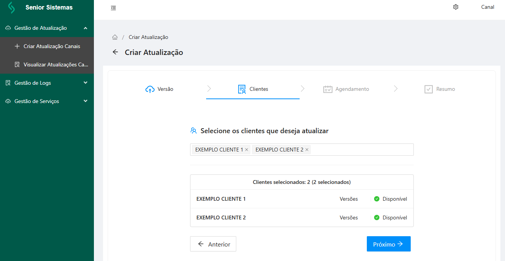Click the home breadcrumb icon
The width and height of the screenshot is (505, 261).
click(x=115, y=37)
